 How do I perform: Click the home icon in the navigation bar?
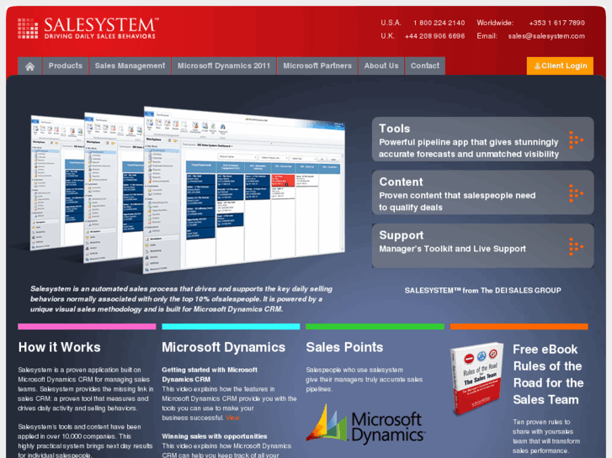(x=30, y=66)
